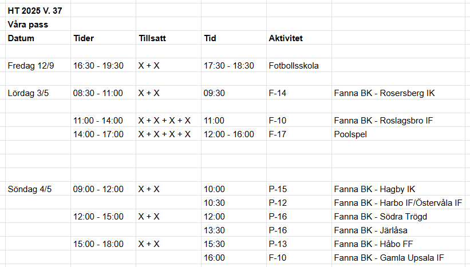This screenshot has height=267, width=470.
Task: Click the "Tillsatt" header cell
Action: (153, 38)
